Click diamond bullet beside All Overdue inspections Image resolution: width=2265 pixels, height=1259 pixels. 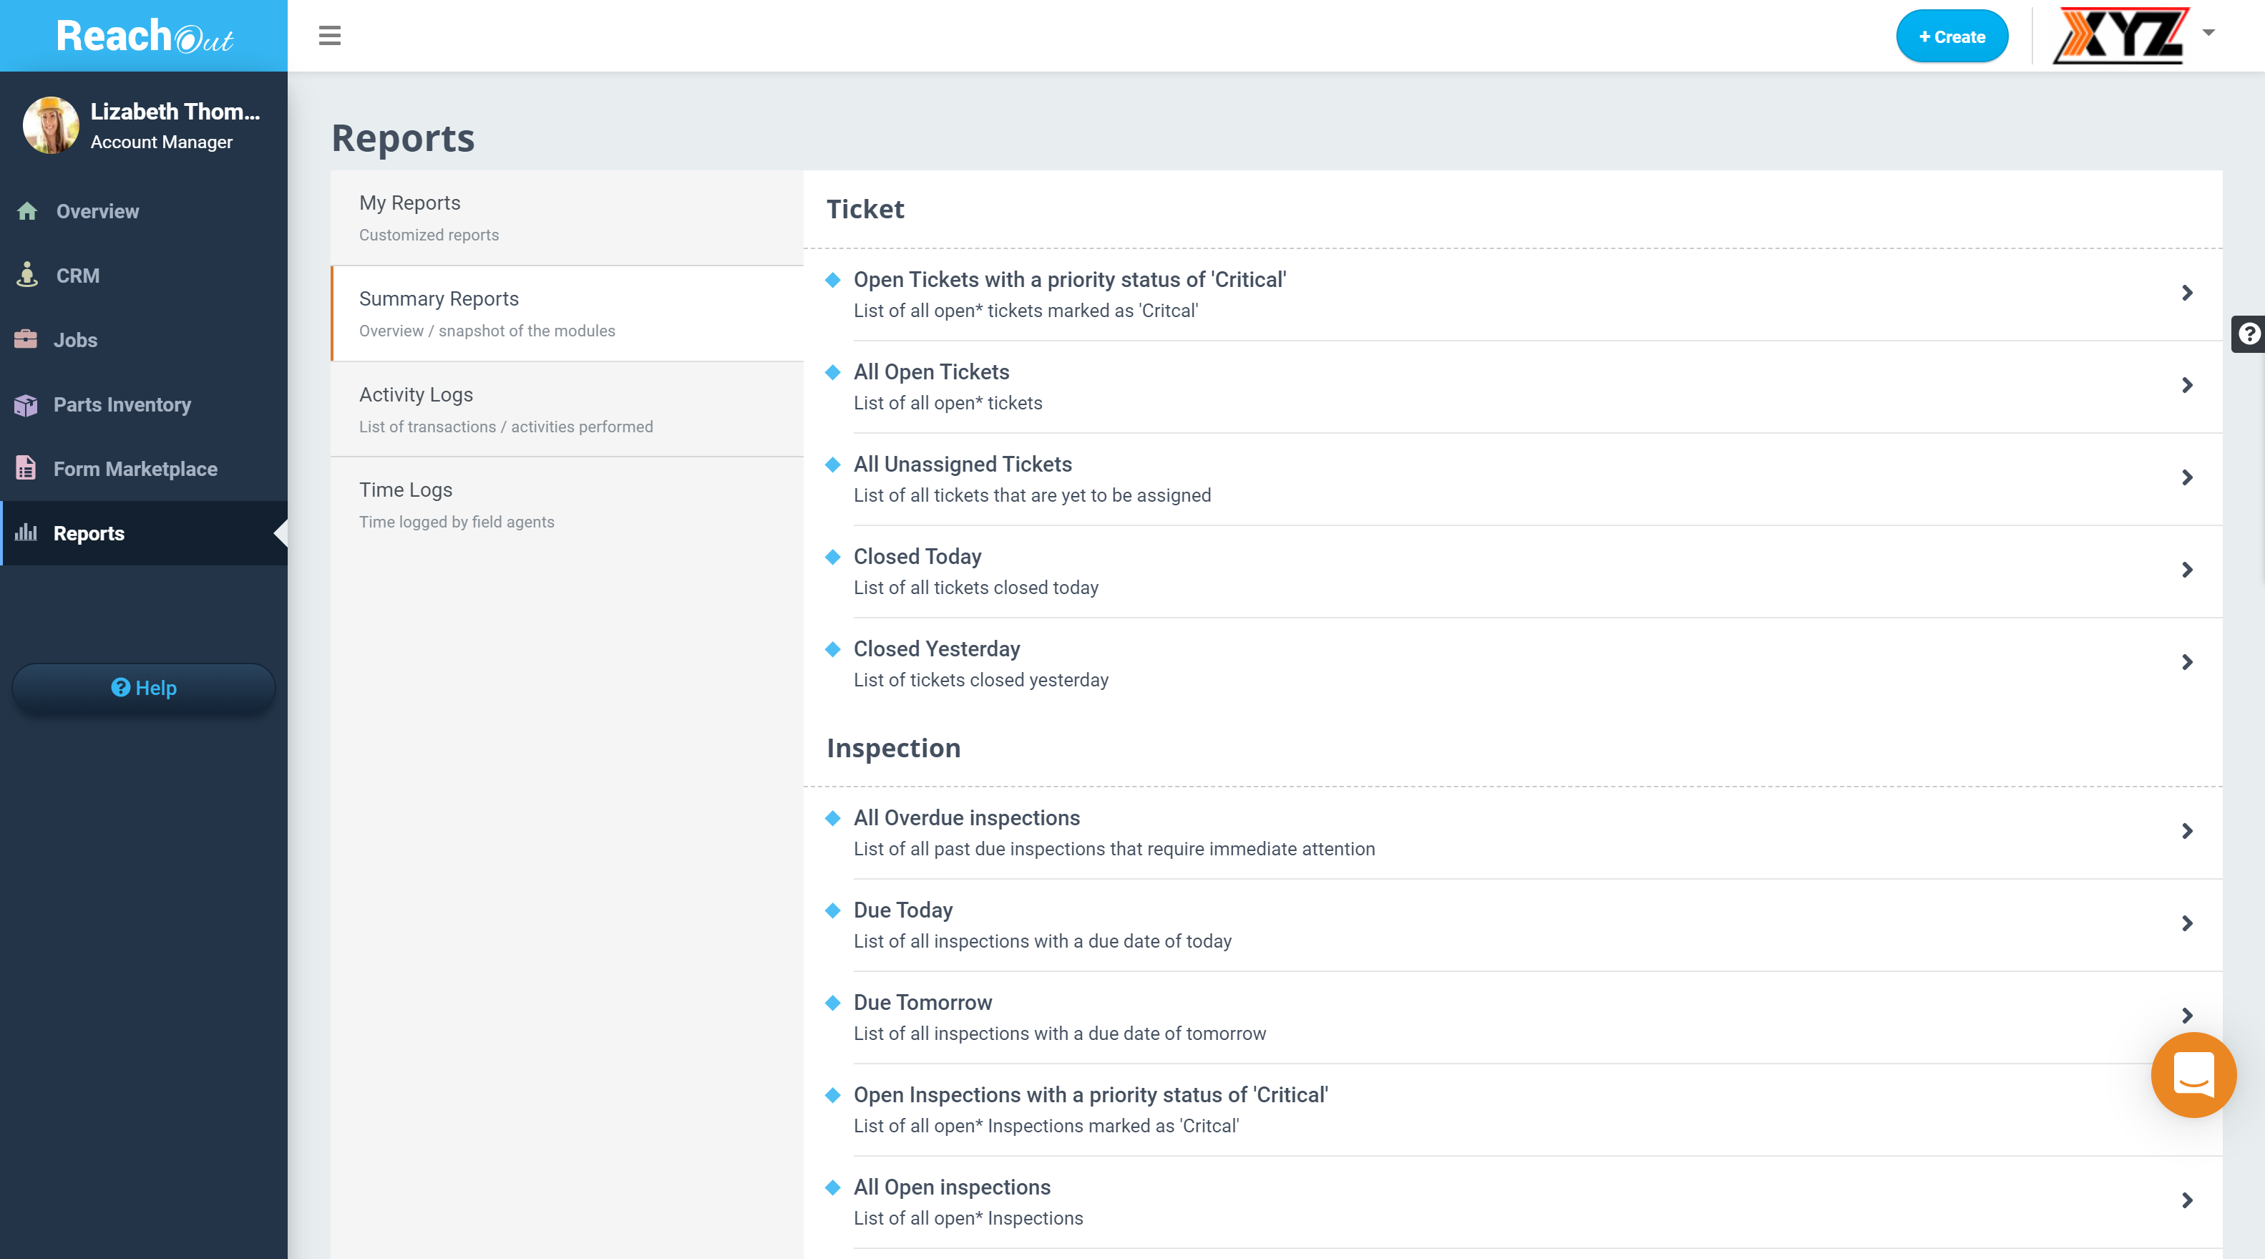[x=833, y=817]
